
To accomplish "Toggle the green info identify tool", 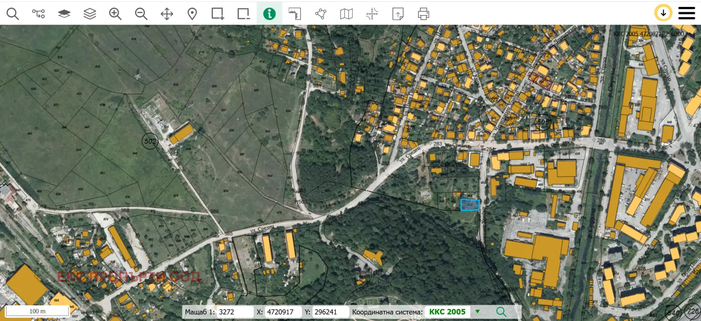I will (269, 14).
